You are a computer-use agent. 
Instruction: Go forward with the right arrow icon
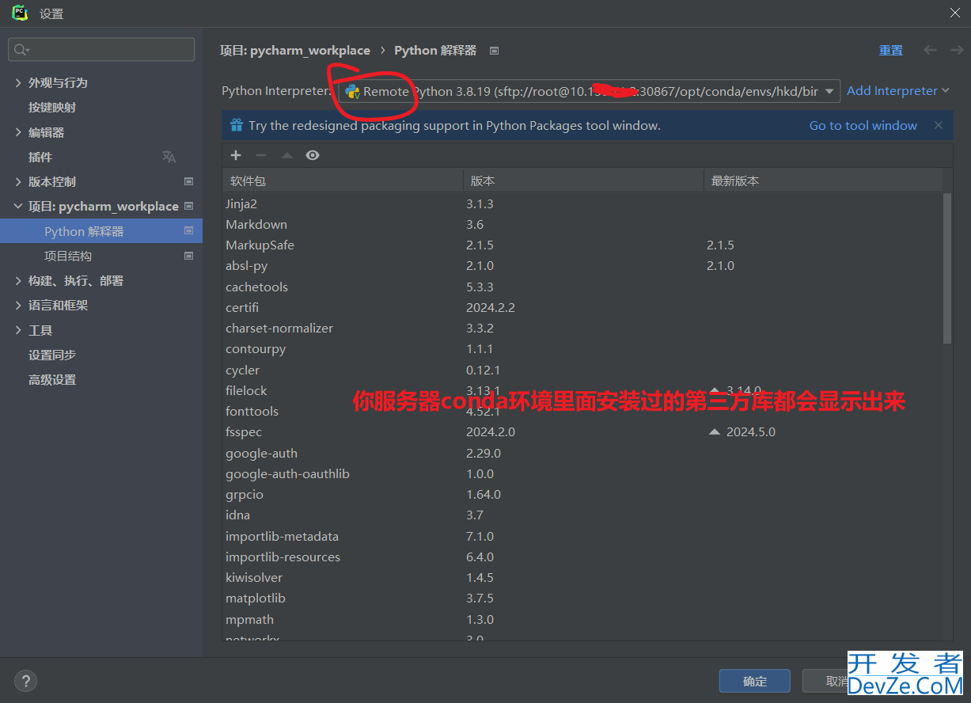[x=957, y=50]
